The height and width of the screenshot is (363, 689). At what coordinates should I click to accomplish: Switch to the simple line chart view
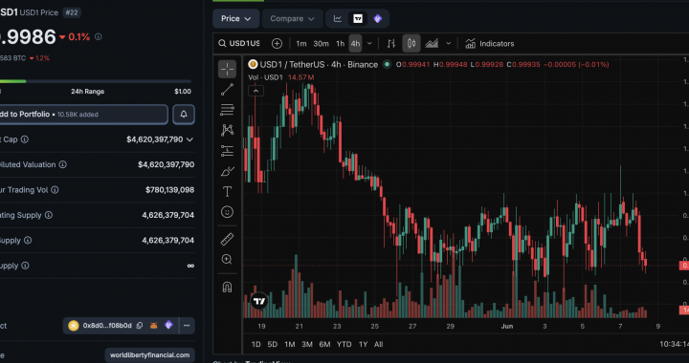pyautogui.click(x=338, y=18)
